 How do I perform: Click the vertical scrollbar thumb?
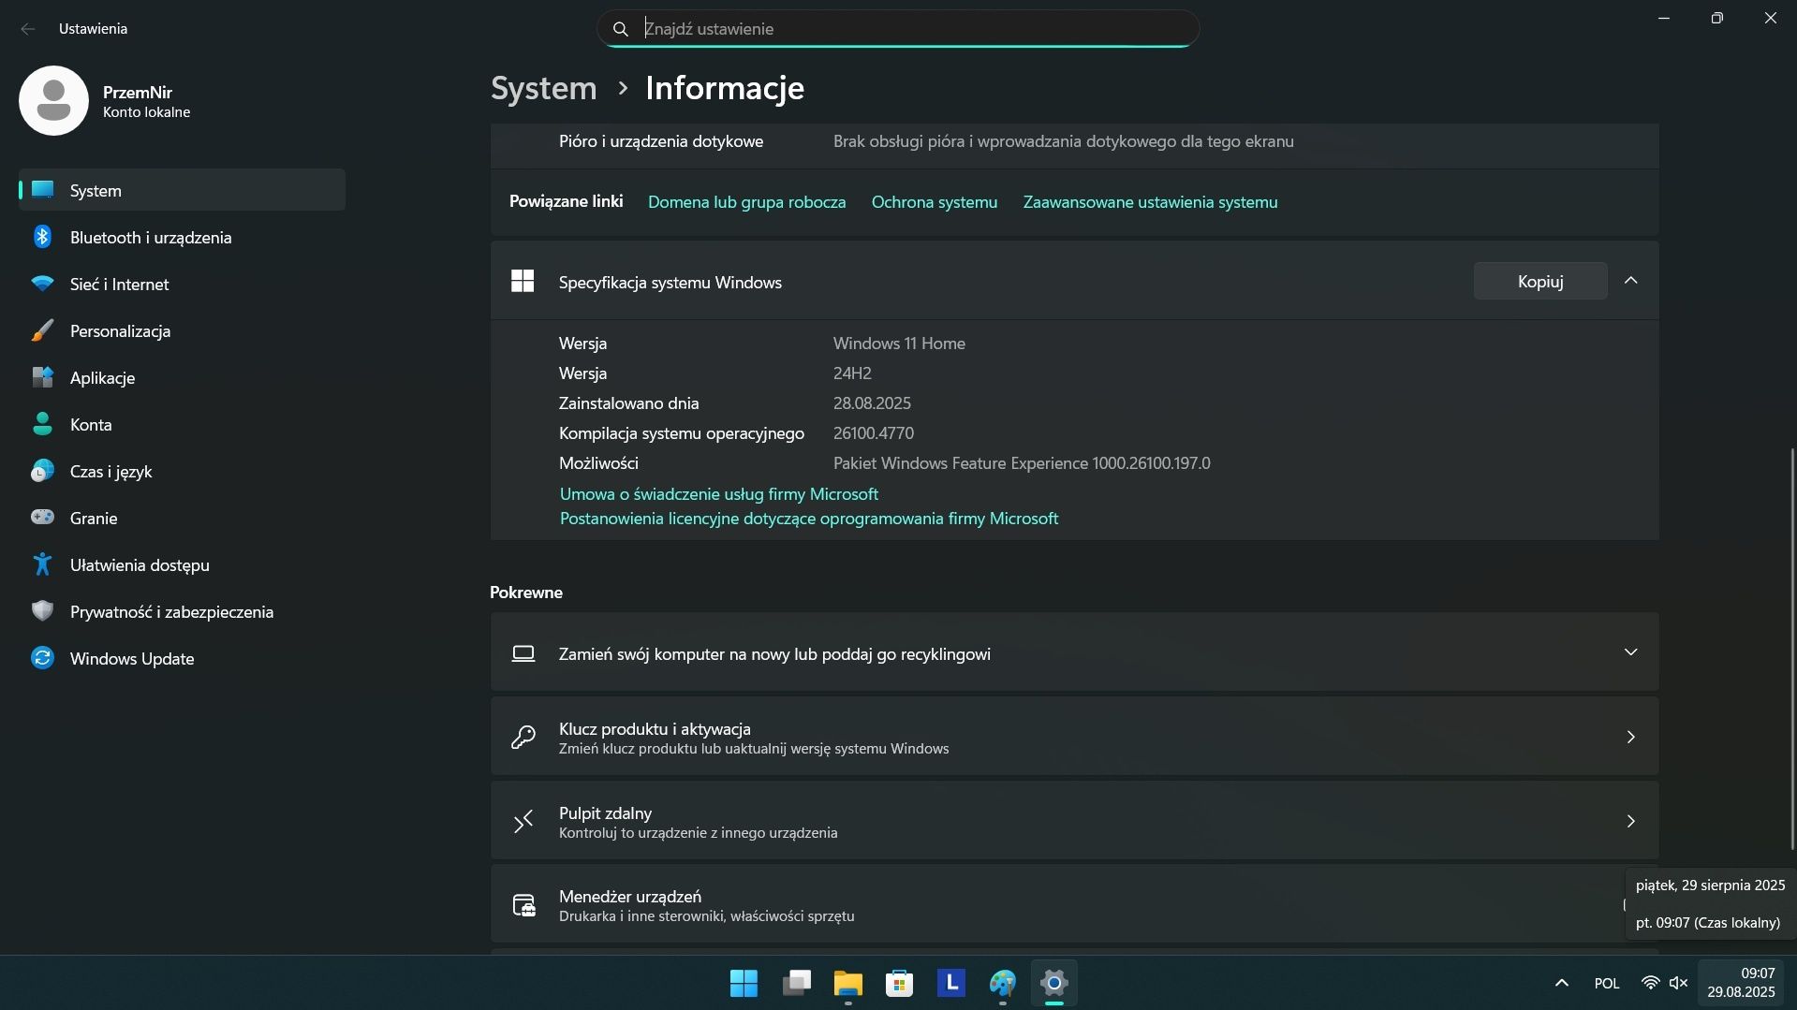tap(1792, 649)
